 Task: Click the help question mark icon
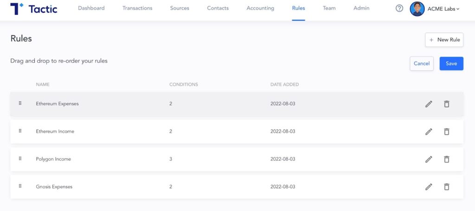point(399,8)
